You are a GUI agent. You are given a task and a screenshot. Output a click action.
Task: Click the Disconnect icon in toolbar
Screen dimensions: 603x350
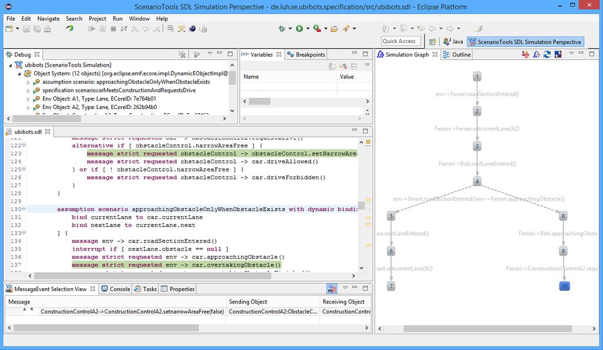pyautogui.click(x=124, y=28)
